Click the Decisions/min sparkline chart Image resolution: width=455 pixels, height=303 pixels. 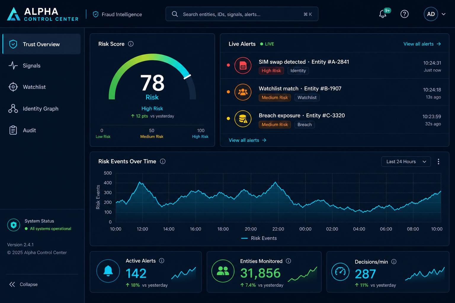point(425,274)
